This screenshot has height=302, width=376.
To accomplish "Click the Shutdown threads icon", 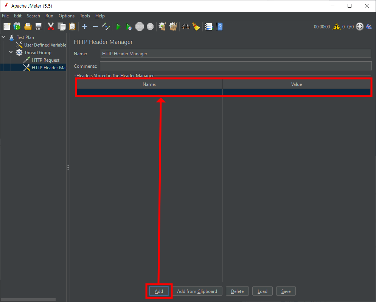I will coord(150,26).
